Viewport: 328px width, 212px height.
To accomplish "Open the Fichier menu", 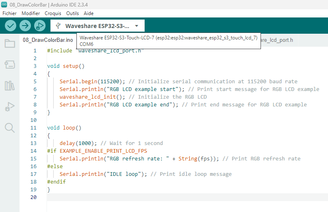I will [x=9, y=13].
